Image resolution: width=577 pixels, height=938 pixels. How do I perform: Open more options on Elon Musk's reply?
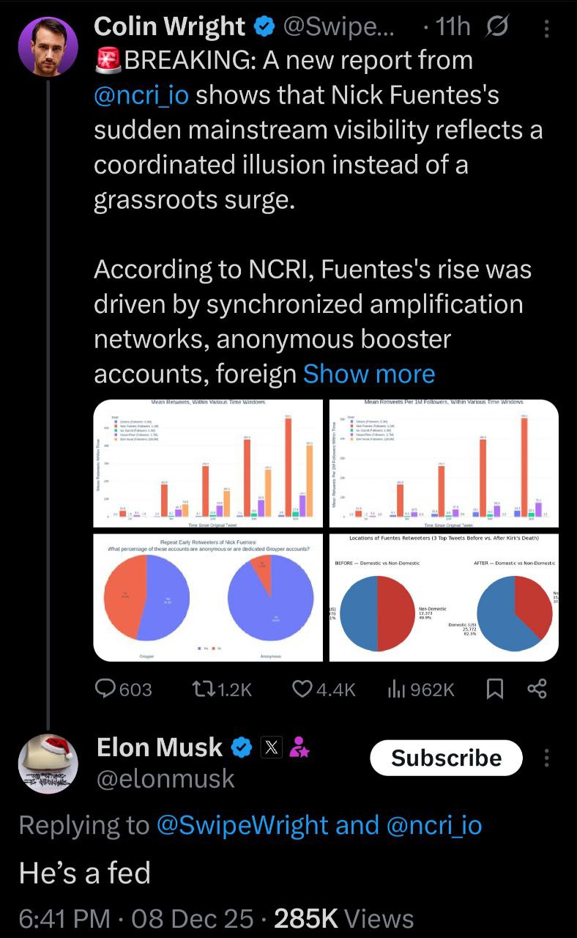tap(546, 758)
